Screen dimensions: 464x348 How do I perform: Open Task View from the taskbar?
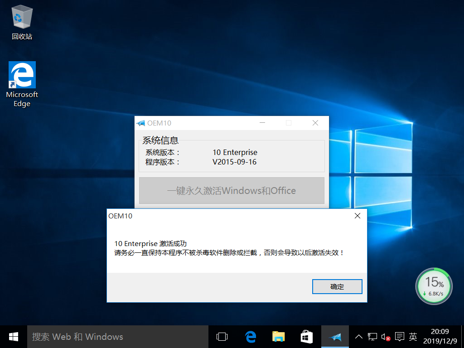222,337
